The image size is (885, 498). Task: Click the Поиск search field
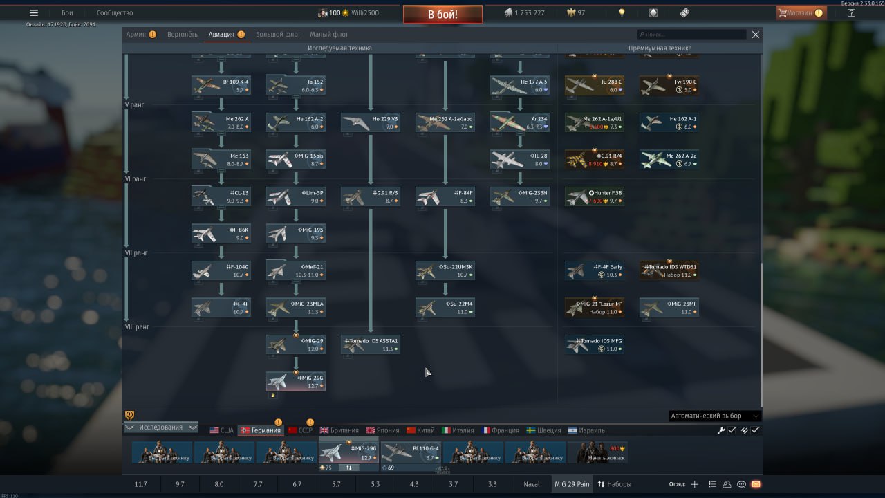click(692, 34)
